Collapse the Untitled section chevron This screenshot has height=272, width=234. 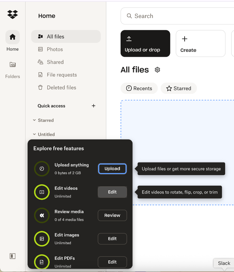[34, 134]
